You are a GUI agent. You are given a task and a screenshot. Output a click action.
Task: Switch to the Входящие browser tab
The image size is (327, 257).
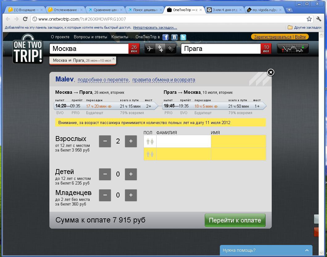[x=25, y=10]
